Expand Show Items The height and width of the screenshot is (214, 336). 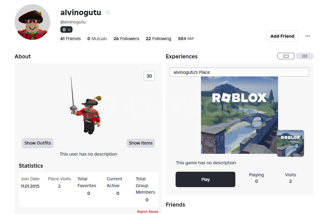141,143
